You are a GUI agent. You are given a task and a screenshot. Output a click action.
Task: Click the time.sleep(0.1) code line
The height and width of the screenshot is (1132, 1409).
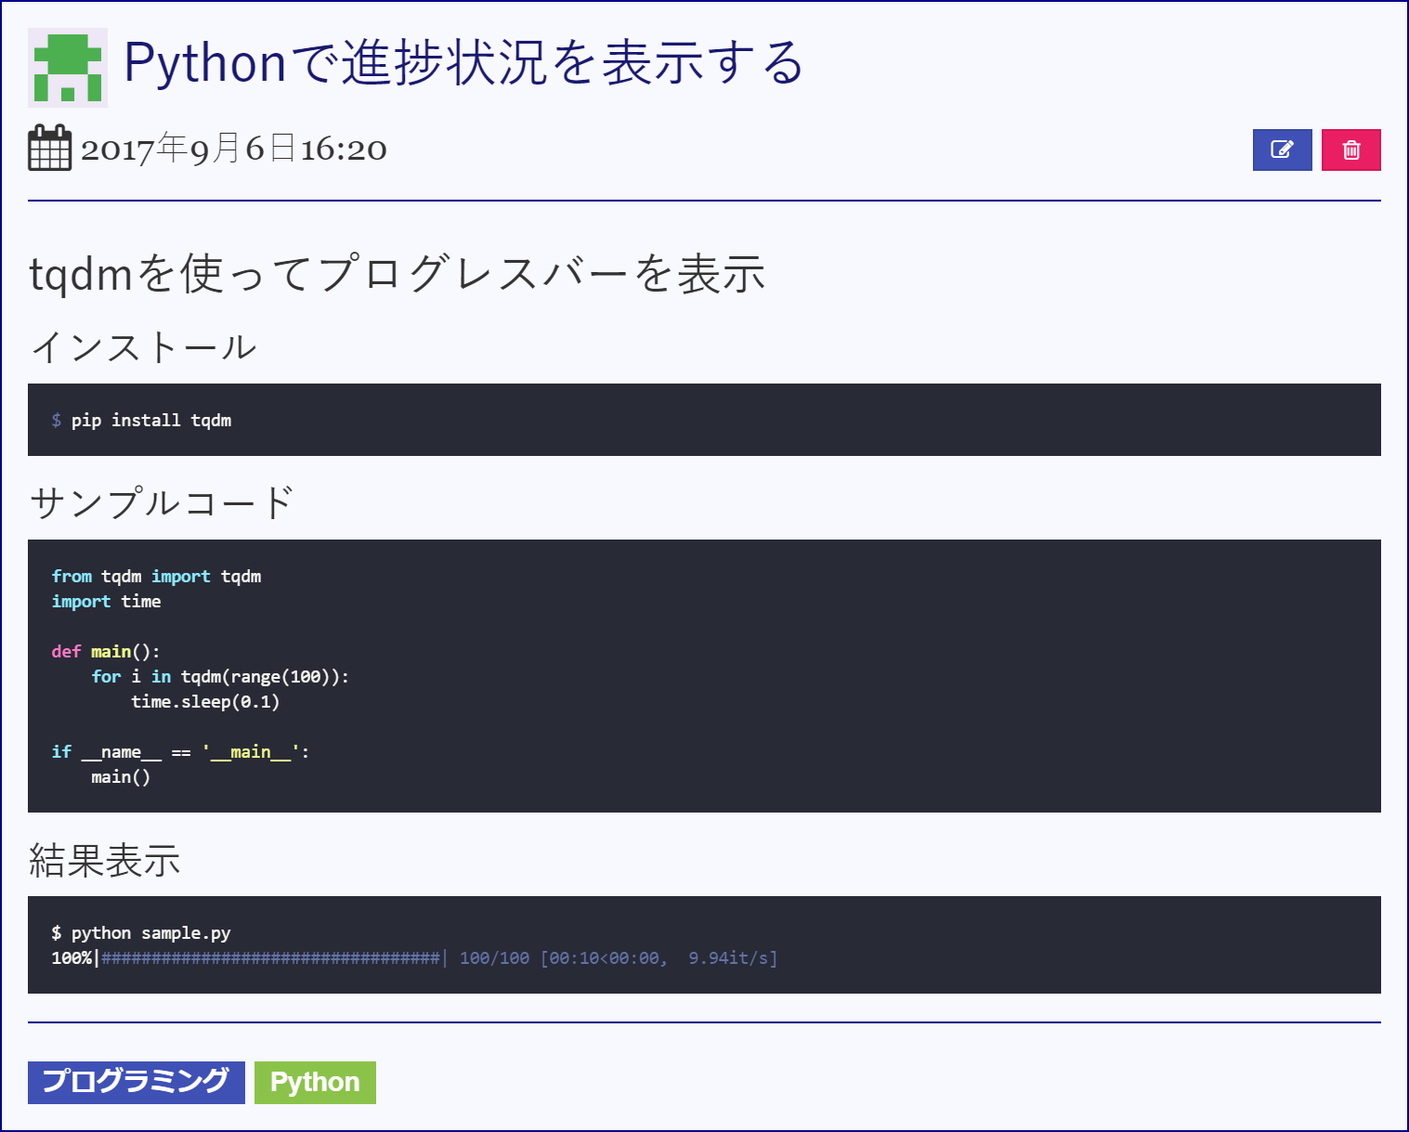point(204,701)
